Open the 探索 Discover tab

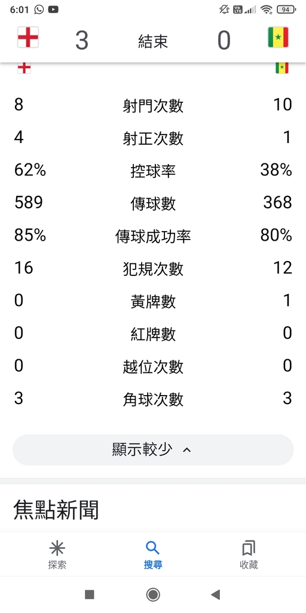tap(57, 554)
